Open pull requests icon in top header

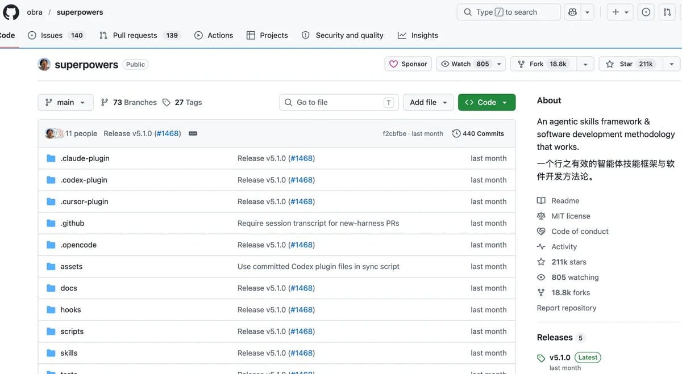pyautogui.click(x=667, y=12)
